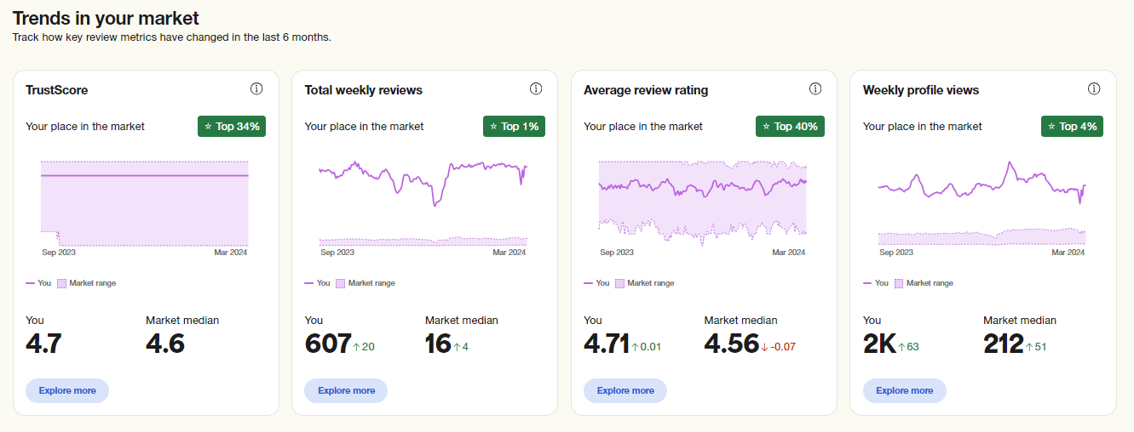Open the Average review rating info icon
The width and height of the screenshot is (1134, 432).
(x=815, y=89)
